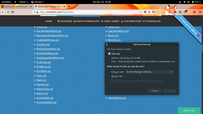Download Meslo.zip link
Image resolution: width=203 pixels, height=114 pixels.
click(x=113, y=35)
